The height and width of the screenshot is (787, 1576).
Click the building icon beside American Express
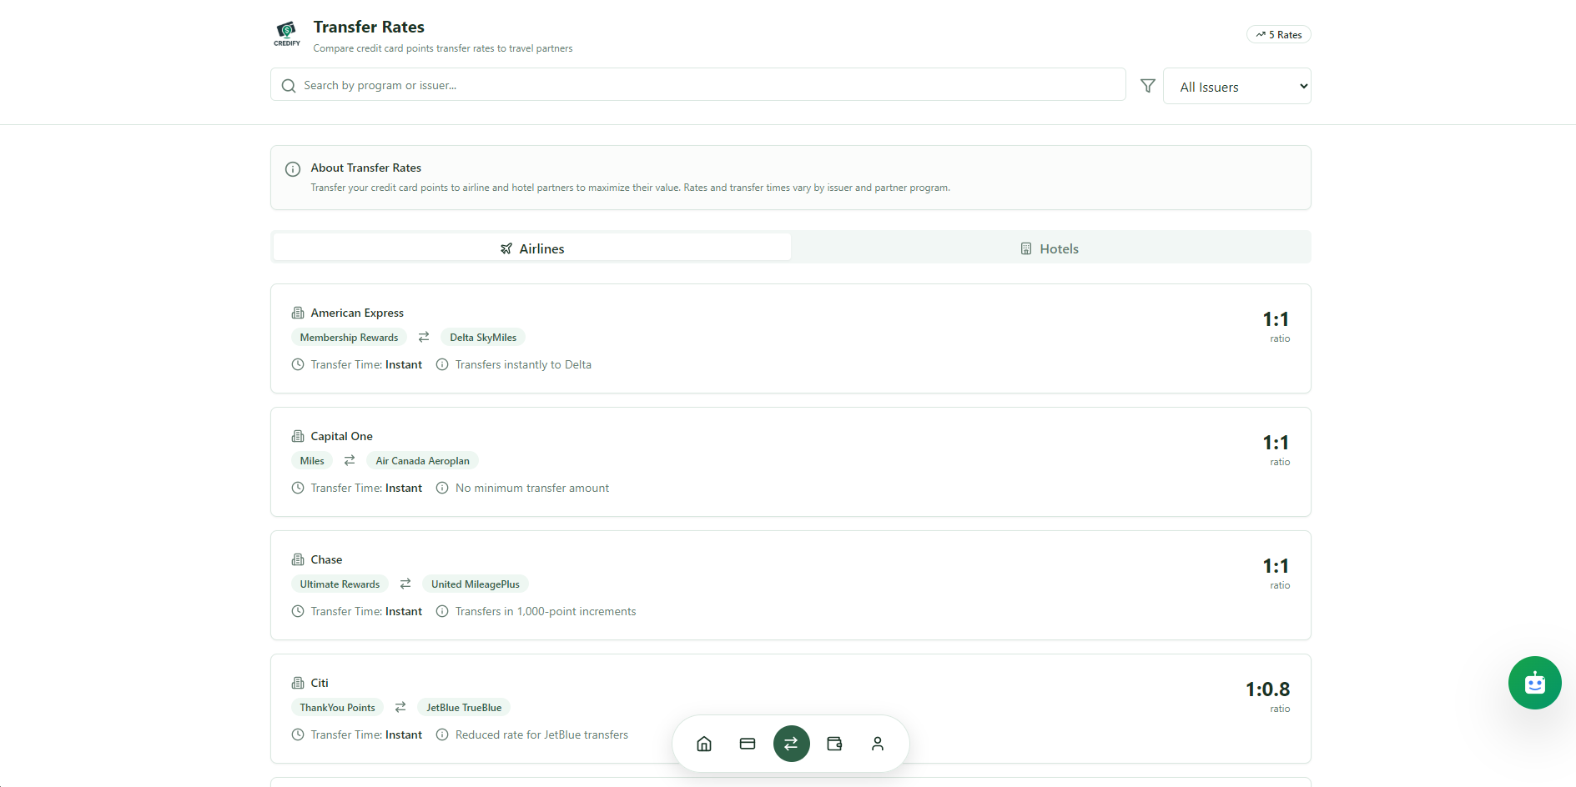[298, 313]
